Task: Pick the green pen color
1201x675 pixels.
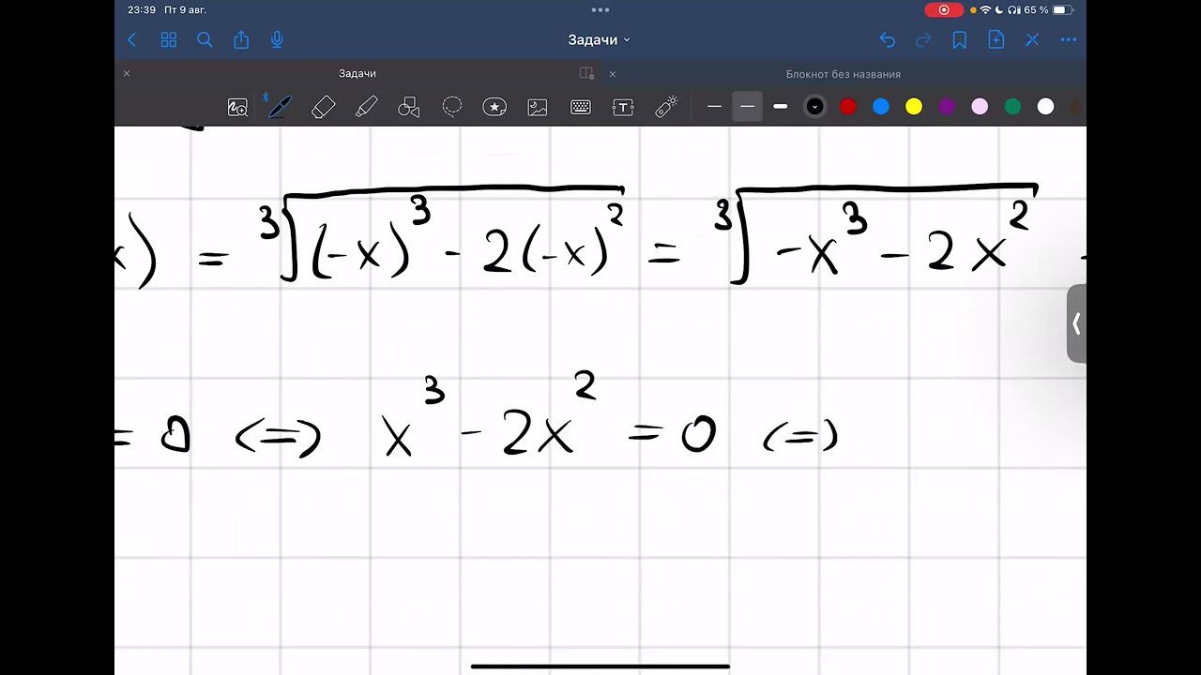Action: [1012, 107]
